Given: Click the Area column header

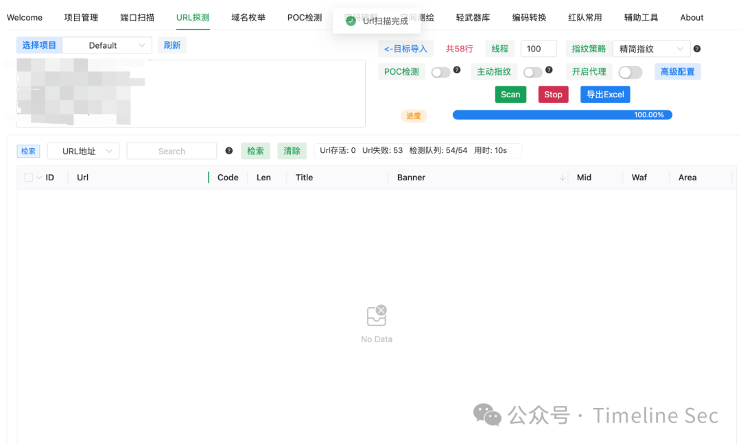Looking at the screenshot, I should 687,178.
